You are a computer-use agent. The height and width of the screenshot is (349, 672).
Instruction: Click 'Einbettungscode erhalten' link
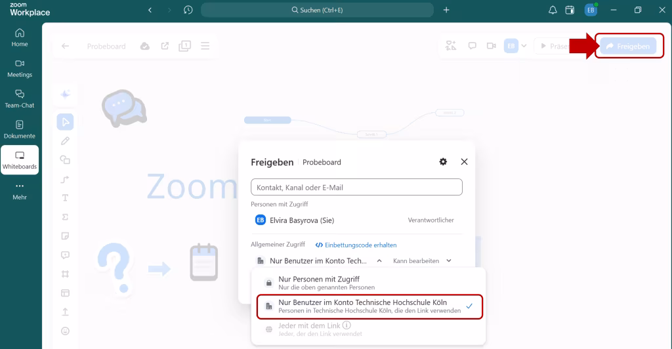click(356, 245)
